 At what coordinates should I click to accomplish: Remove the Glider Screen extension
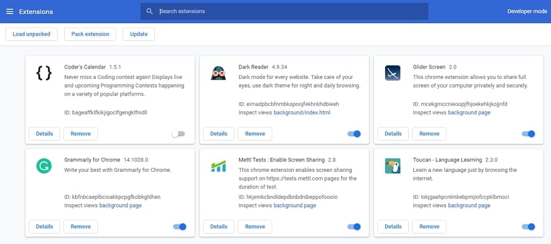tap(429, 134)
